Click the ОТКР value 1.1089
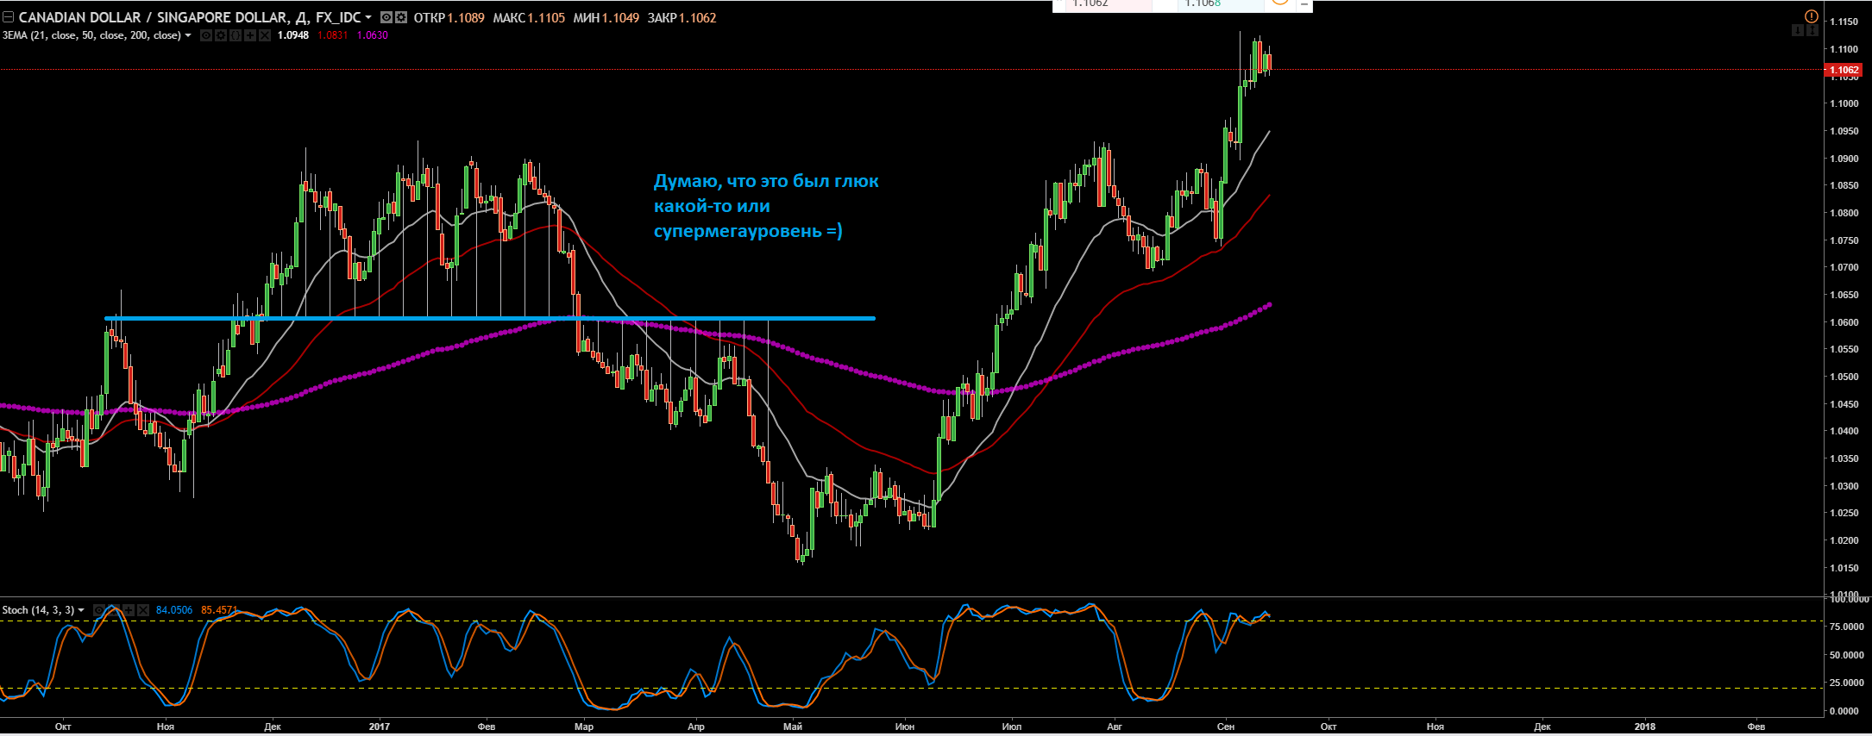1872x736 pixels. pos(466,17)
